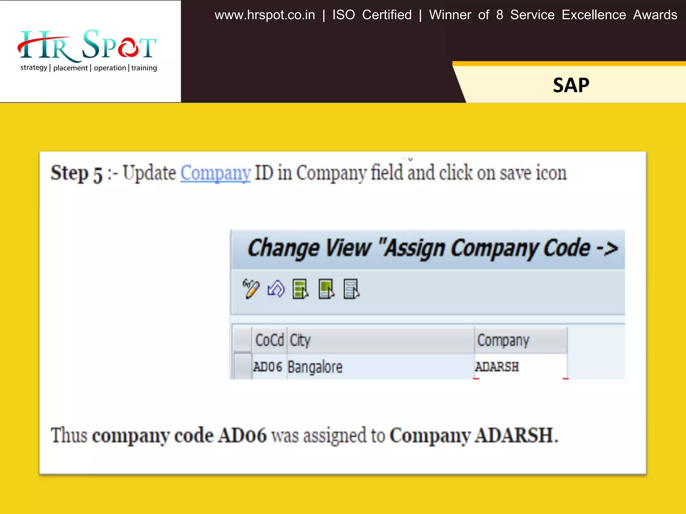
Task: Click the pencil display/change toggle icon
Action: 251,289
